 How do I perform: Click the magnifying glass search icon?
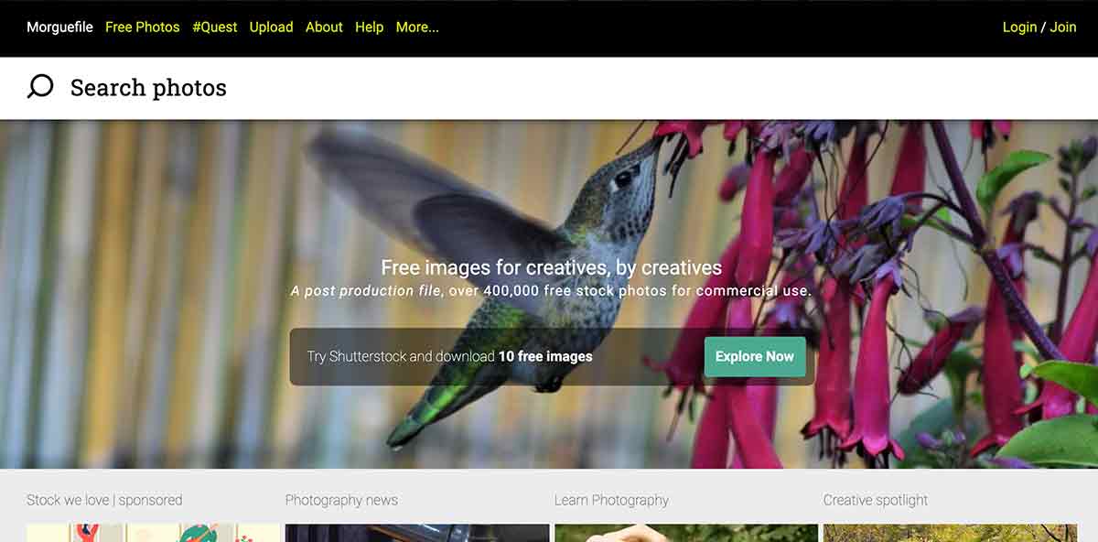click(x=40, y=87)
